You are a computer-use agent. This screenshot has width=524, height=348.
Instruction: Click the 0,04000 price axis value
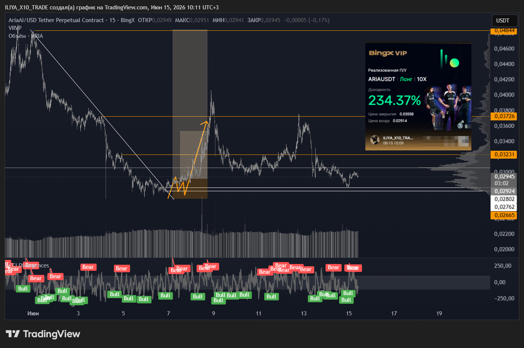[504, 95]
